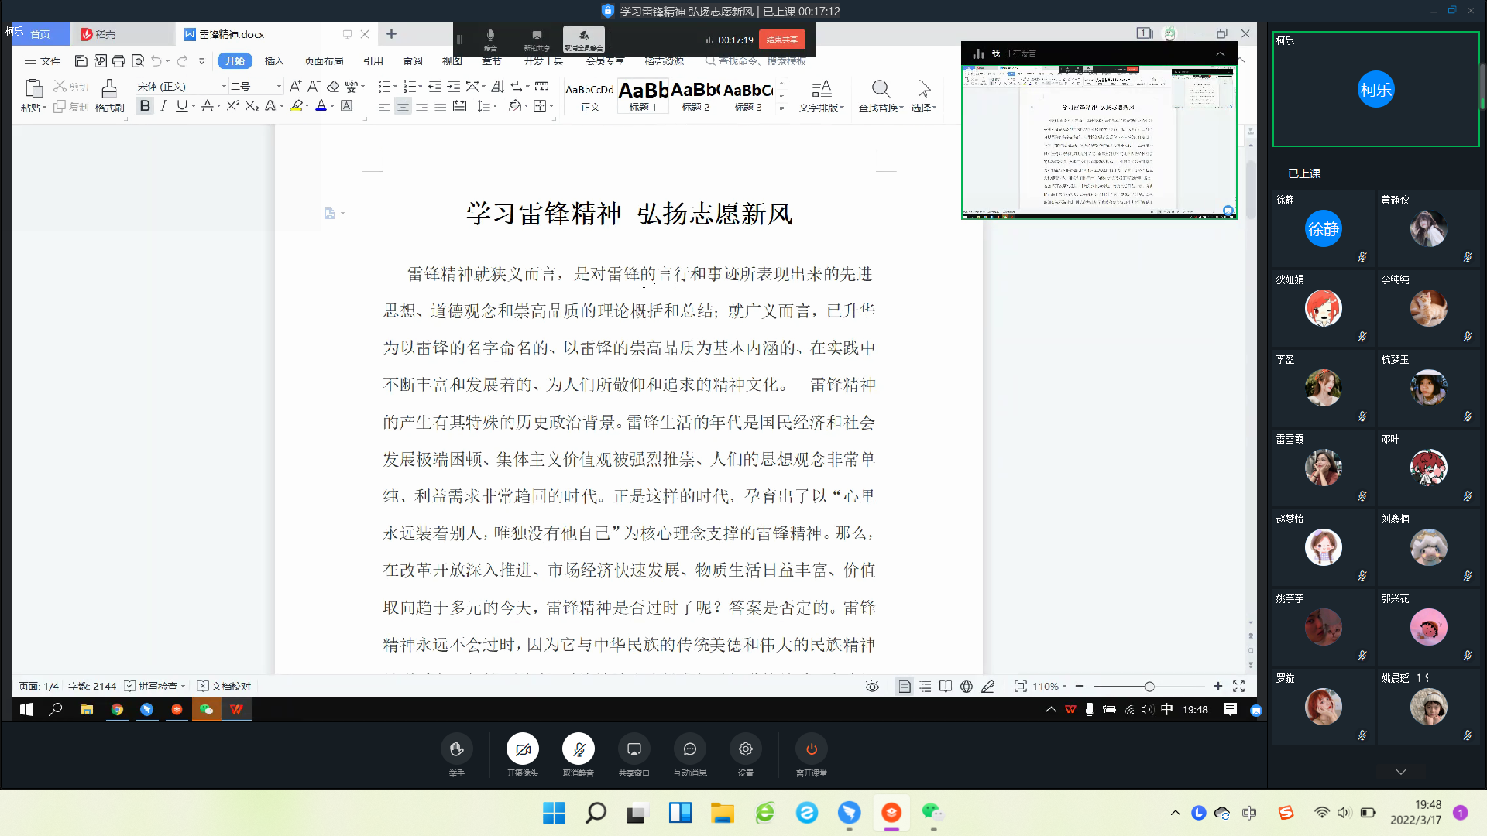Toggle the camera on (开摄像头)
The image size is (1487, 836).
pos(522,749)
